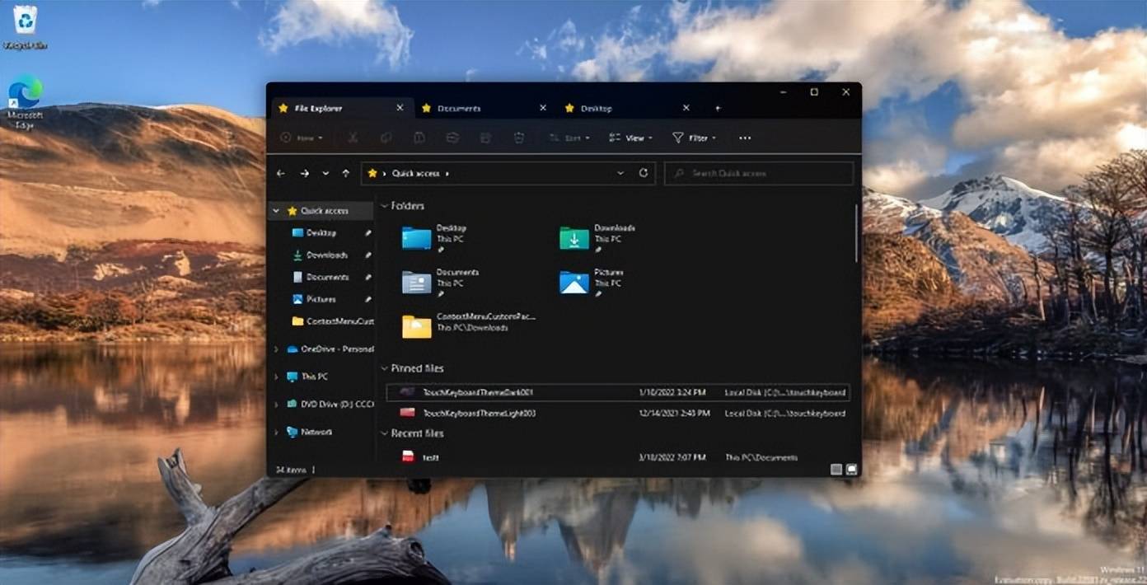Click inside the Search Quick access box
The height and width of the screenshot is (585, 1147).
point(756,173)
